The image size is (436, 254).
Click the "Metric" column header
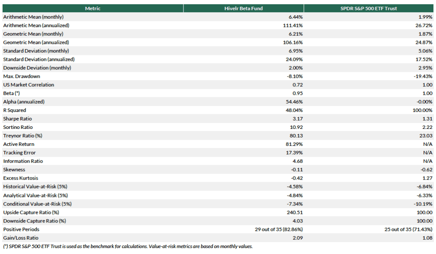[x=92, y=9]
